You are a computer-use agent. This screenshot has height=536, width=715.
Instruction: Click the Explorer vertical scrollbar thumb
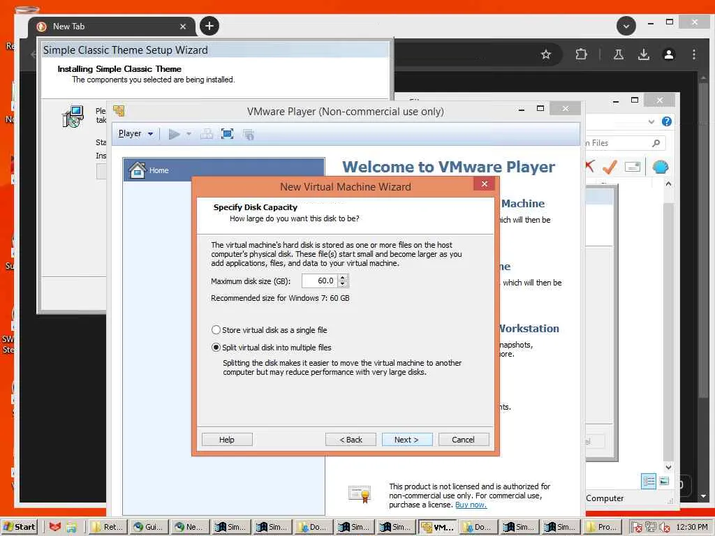(668, 333)
